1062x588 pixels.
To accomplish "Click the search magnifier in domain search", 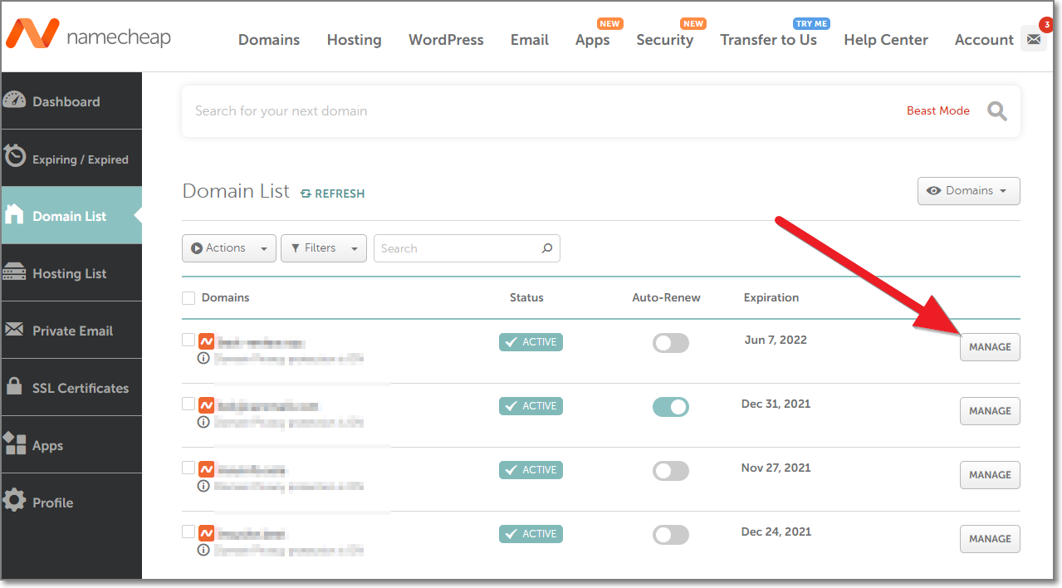I will pyautogui.click(x=997, y=111).
